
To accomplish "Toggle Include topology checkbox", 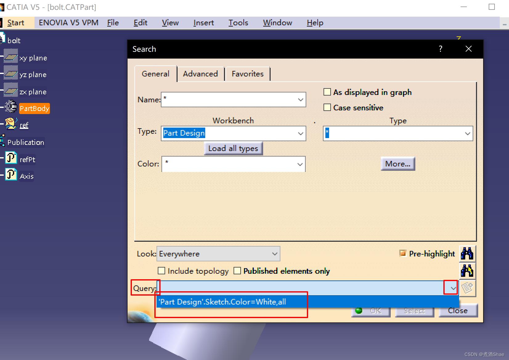I will coord(161,271).
